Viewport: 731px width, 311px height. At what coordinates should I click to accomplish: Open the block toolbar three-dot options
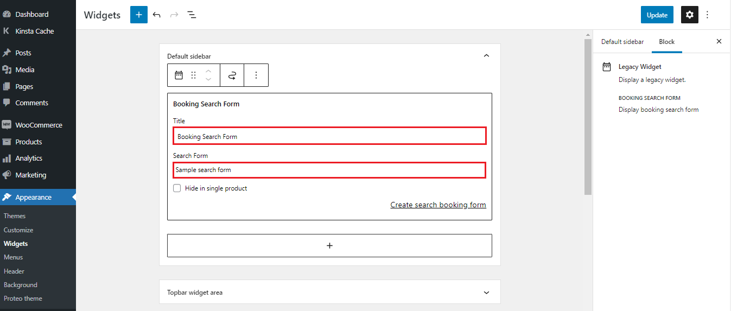click(x=256, y=75)
